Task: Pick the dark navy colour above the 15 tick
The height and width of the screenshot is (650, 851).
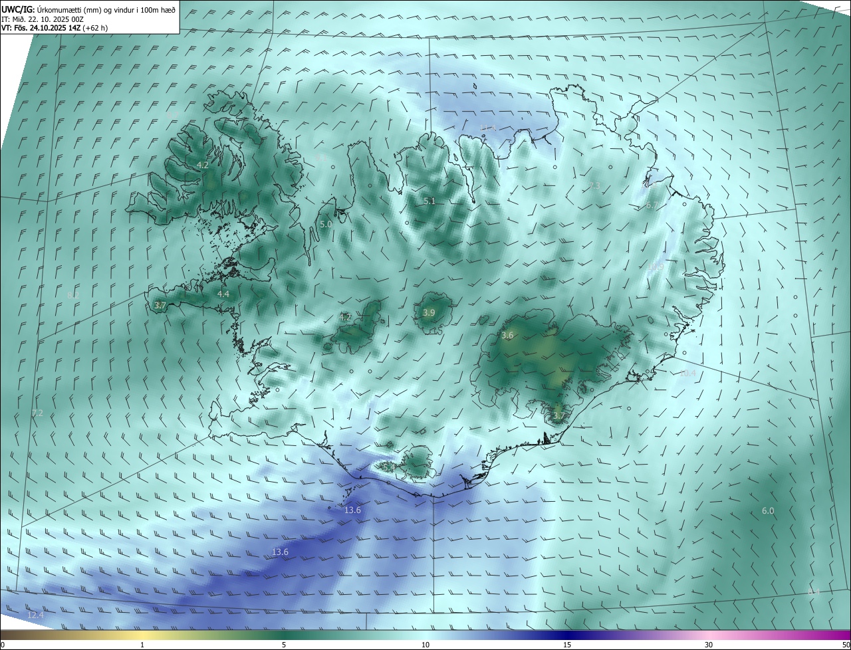Action: tap(567, 635)
